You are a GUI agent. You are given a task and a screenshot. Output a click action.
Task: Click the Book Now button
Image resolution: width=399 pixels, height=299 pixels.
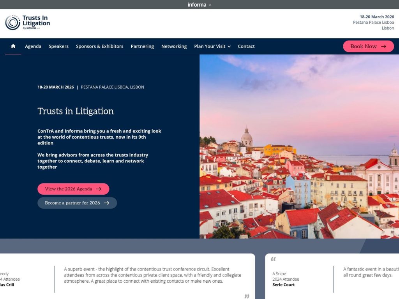coord(368,46)
